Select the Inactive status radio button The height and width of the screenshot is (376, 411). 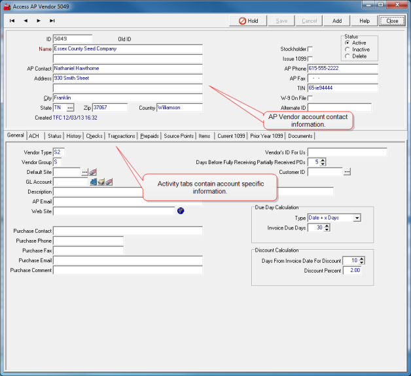coord(347,50)
